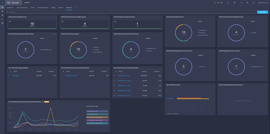
Task: Open the notifications bell
Action: tap(215, 3)
